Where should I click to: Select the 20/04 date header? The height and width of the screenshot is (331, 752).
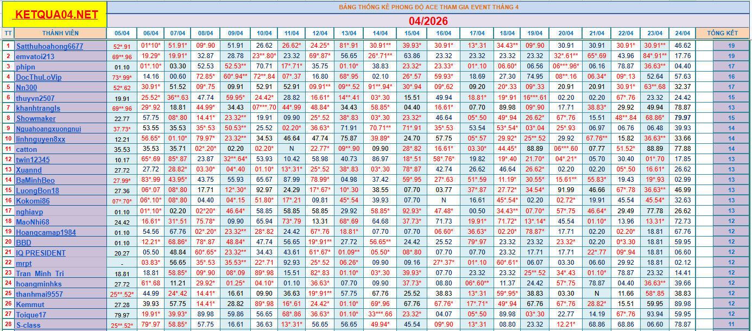point(566,33)
